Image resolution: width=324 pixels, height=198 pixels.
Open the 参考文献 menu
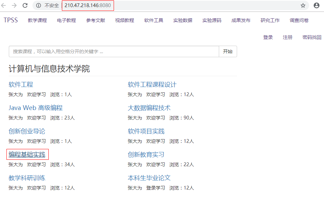pyautogui.click(x=96, y=20)
